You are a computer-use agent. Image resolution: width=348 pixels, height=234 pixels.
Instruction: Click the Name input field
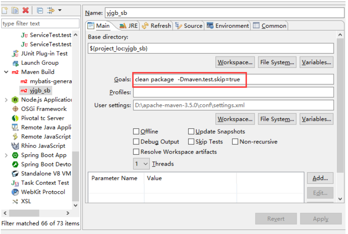[225, 13]
